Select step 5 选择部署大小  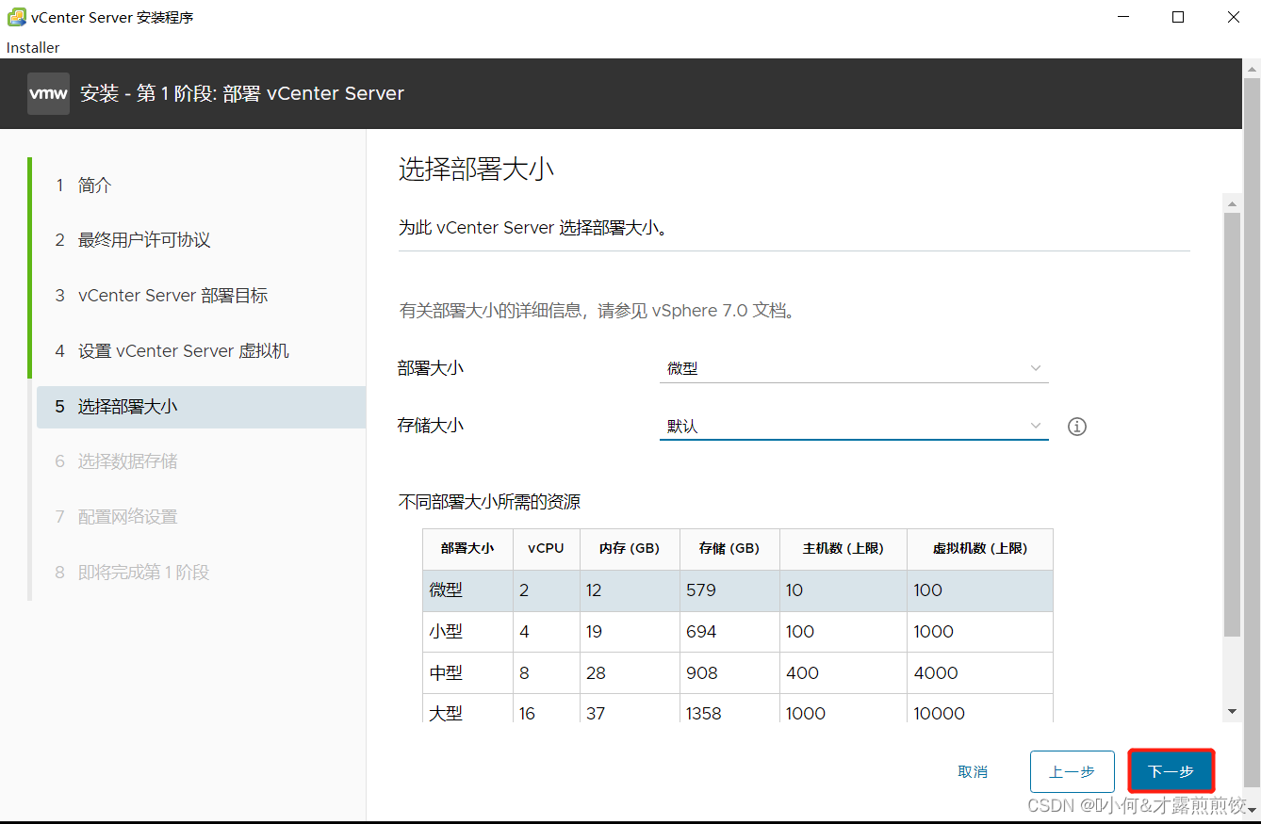(201, 407)
